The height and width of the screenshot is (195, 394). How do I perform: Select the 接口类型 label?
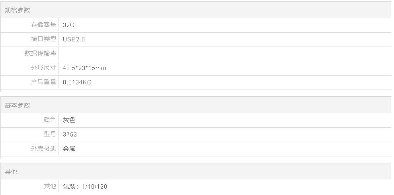point(43,39)
